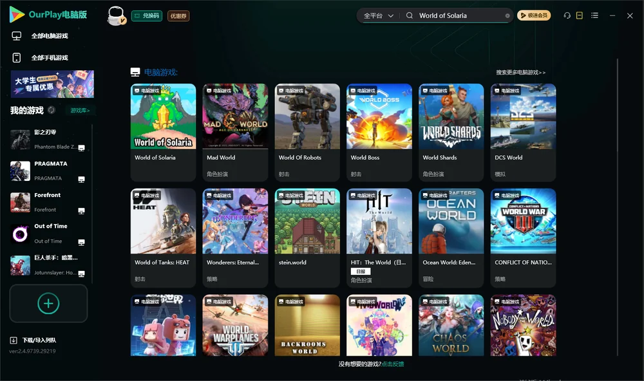This screenshot has width=644, height=381.
Task: Select PRAGMATA in my games
Action: tap(48, 171)
